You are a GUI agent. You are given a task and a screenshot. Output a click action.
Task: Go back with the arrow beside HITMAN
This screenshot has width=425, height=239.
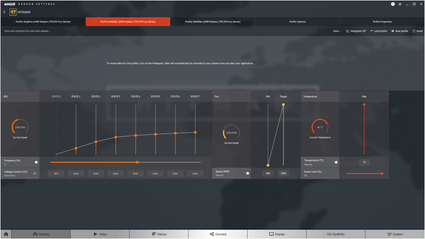(5, 12)
